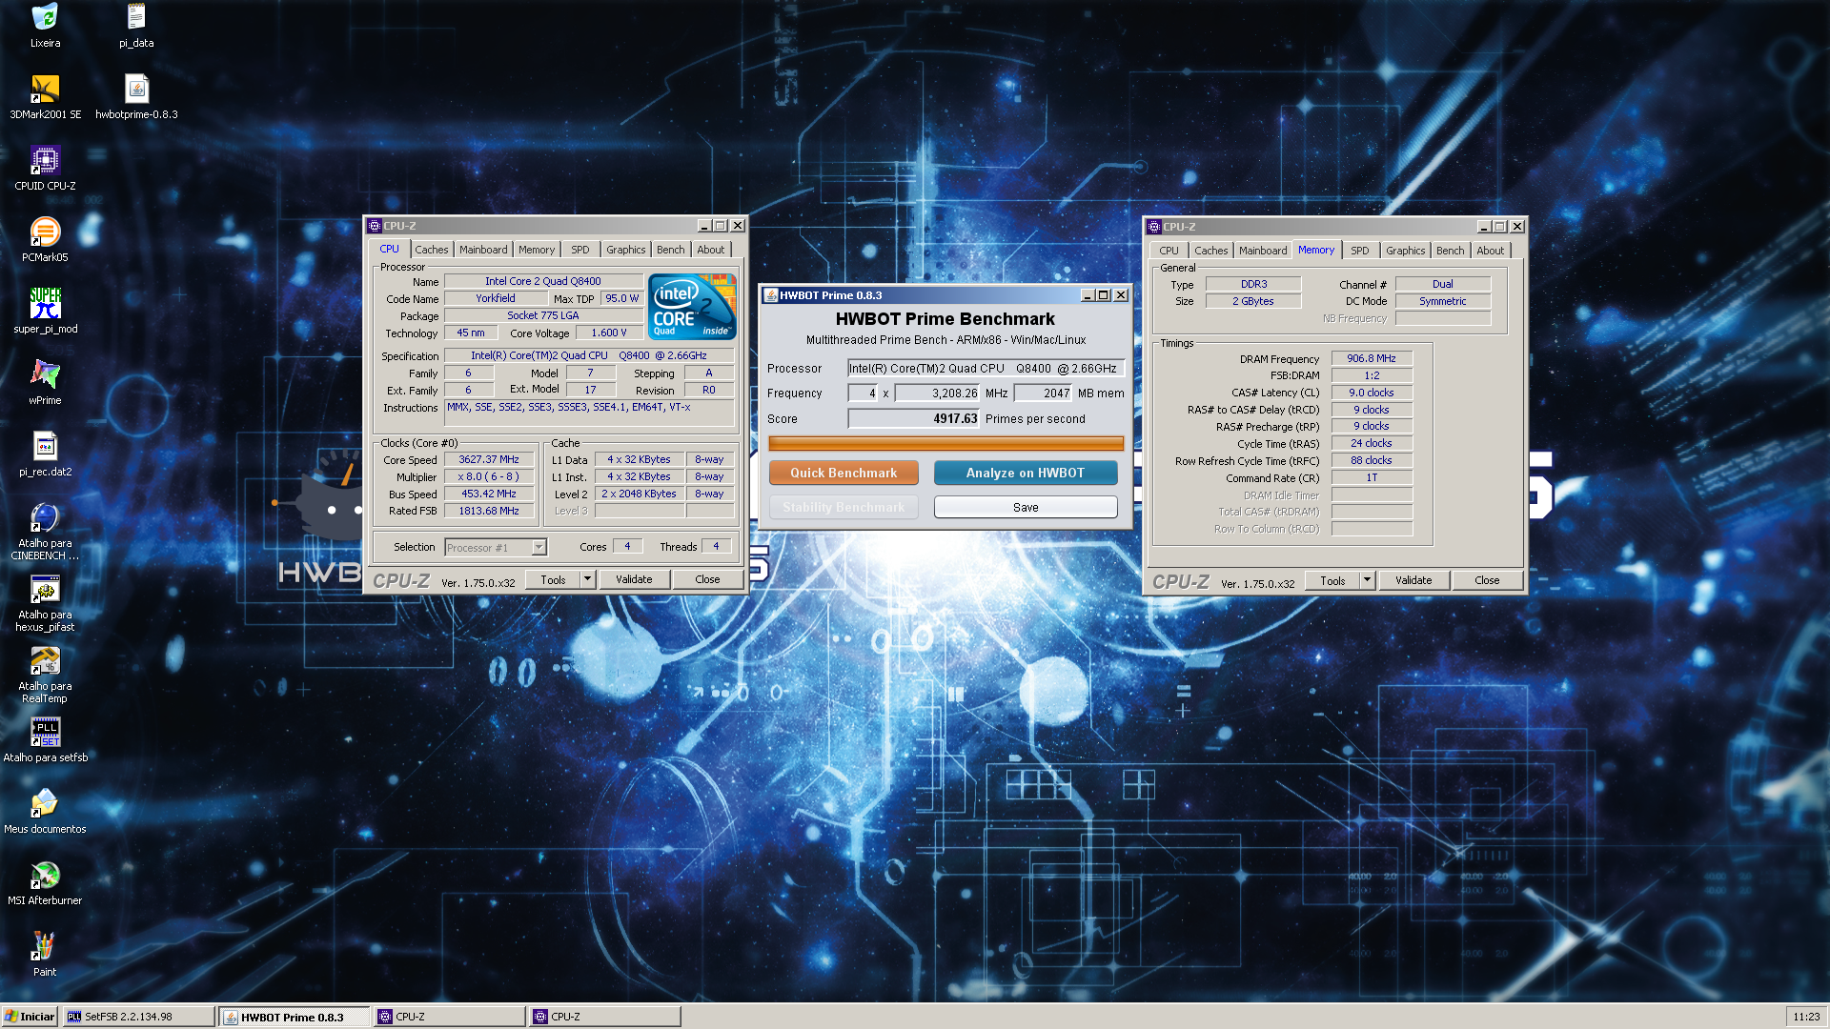Open Meus documentos folder icon
Viewport: 1830px width, 1029px height.
click(45, 803)
